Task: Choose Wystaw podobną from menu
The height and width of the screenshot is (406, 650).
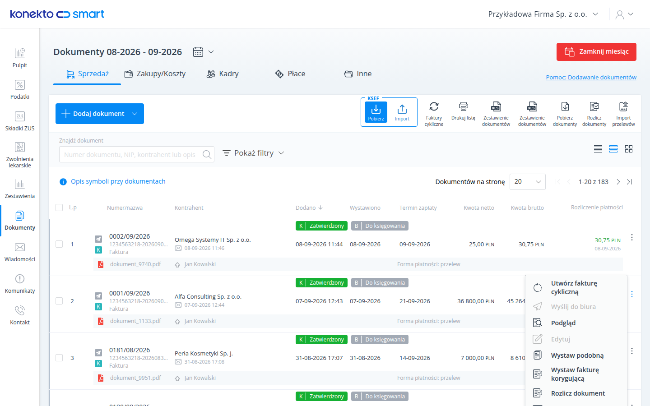Action: (576, 355)
